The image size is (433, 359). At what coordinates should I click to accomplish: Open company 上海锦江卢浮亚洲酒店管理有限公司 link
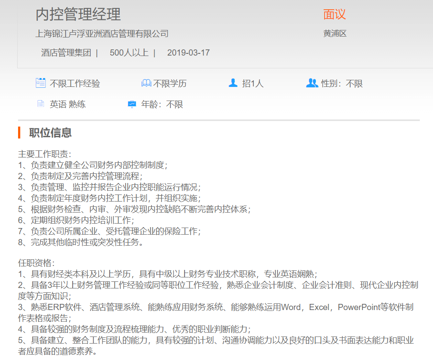[x=102, y=34]
